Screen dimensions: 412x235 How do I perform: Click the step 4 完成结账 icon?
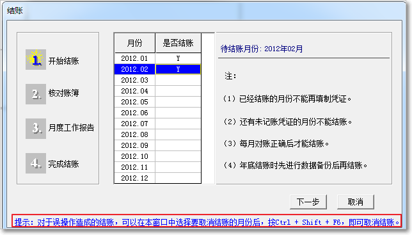36,163
